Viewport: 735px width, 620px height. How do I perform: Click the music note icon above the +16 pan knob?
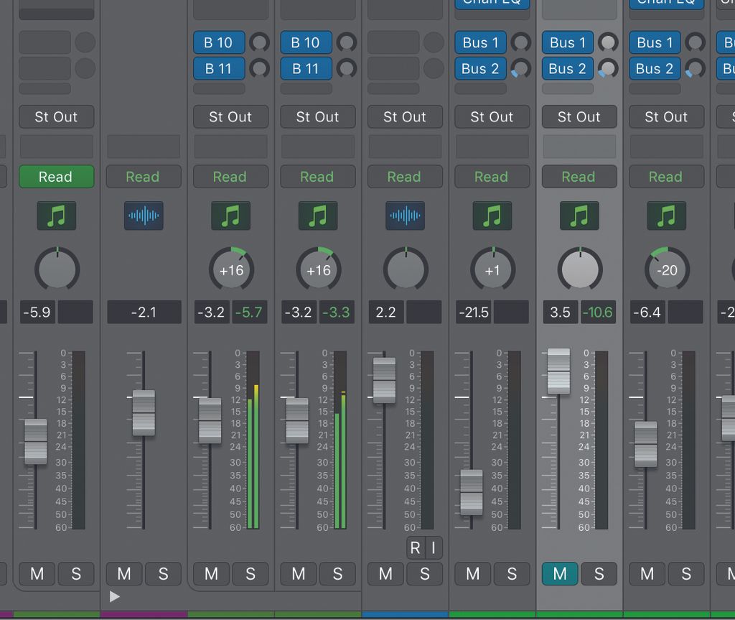230,216
